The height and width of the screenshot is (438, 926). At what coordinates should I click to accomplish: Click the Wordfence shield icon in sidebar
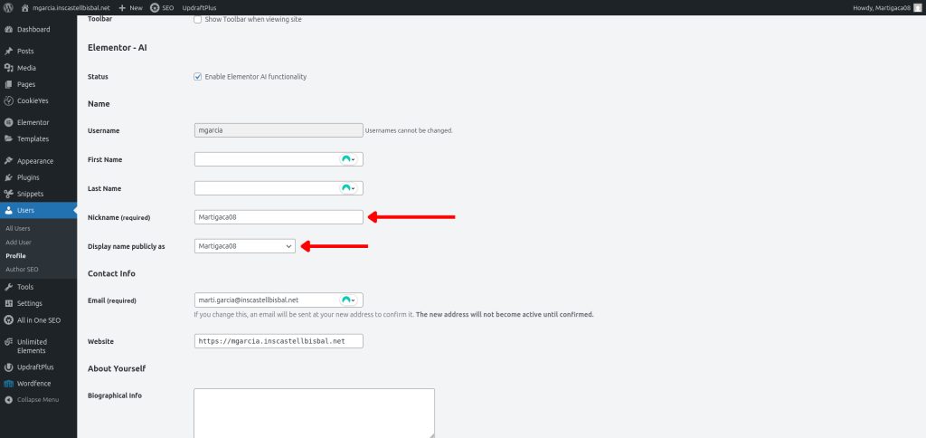pyautogui.click(x=8, y=383)
